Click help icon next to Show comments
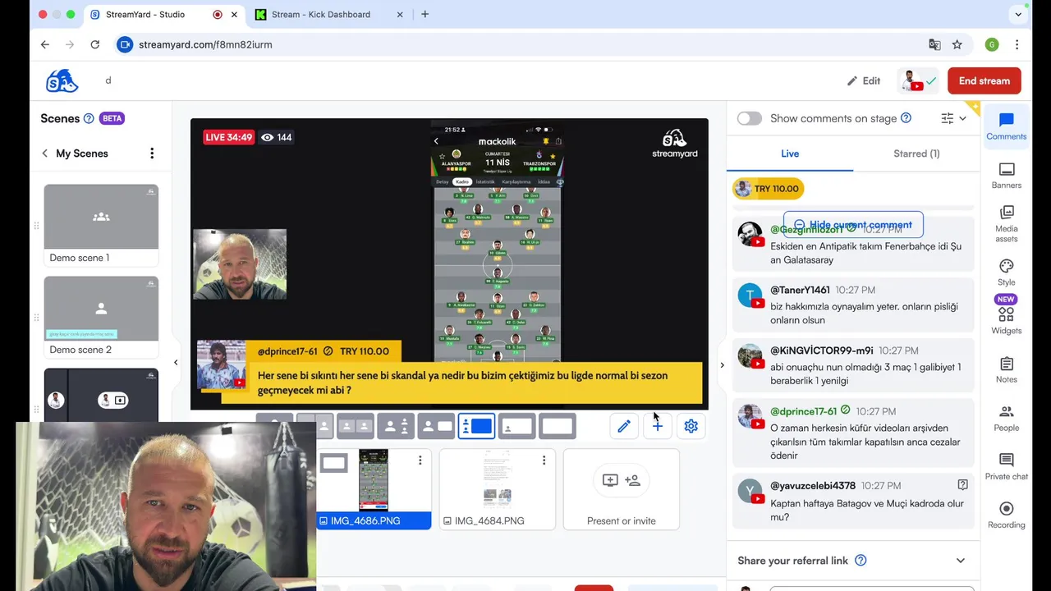1051x591 pixels. [906, 118]
